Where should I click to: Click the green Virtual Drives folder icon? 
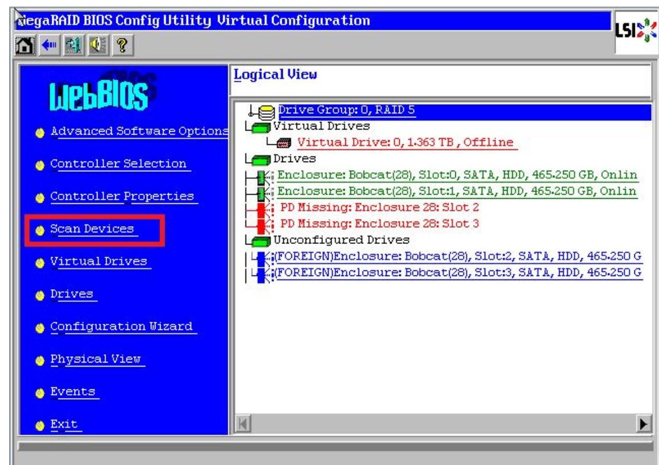click(262, 127)
